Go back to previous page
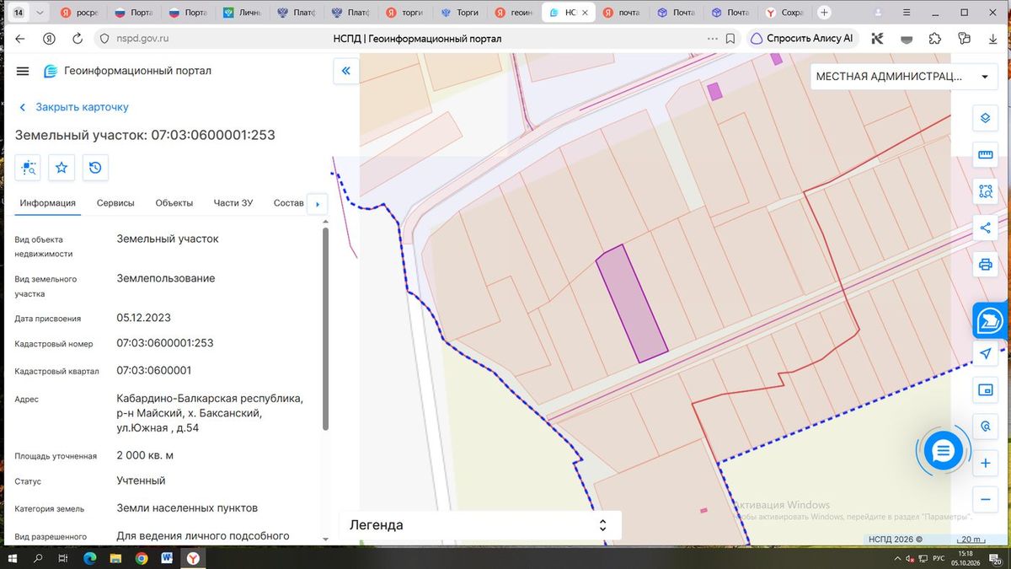 [x=20, y=39]
